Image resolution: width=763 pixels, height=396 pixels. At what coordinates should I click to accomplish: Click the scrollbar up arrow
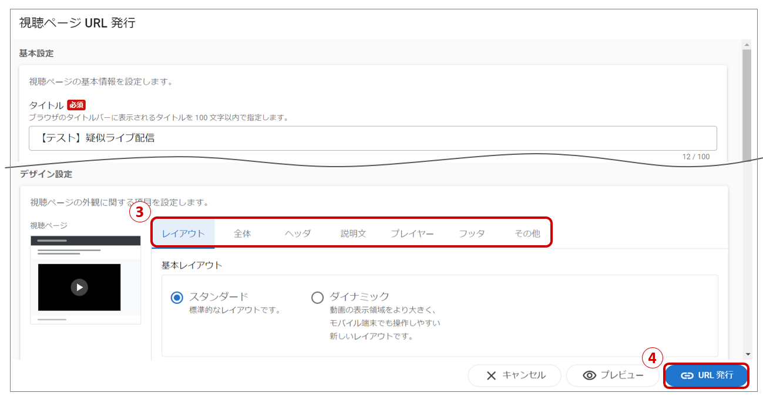(x=747, y=45)
